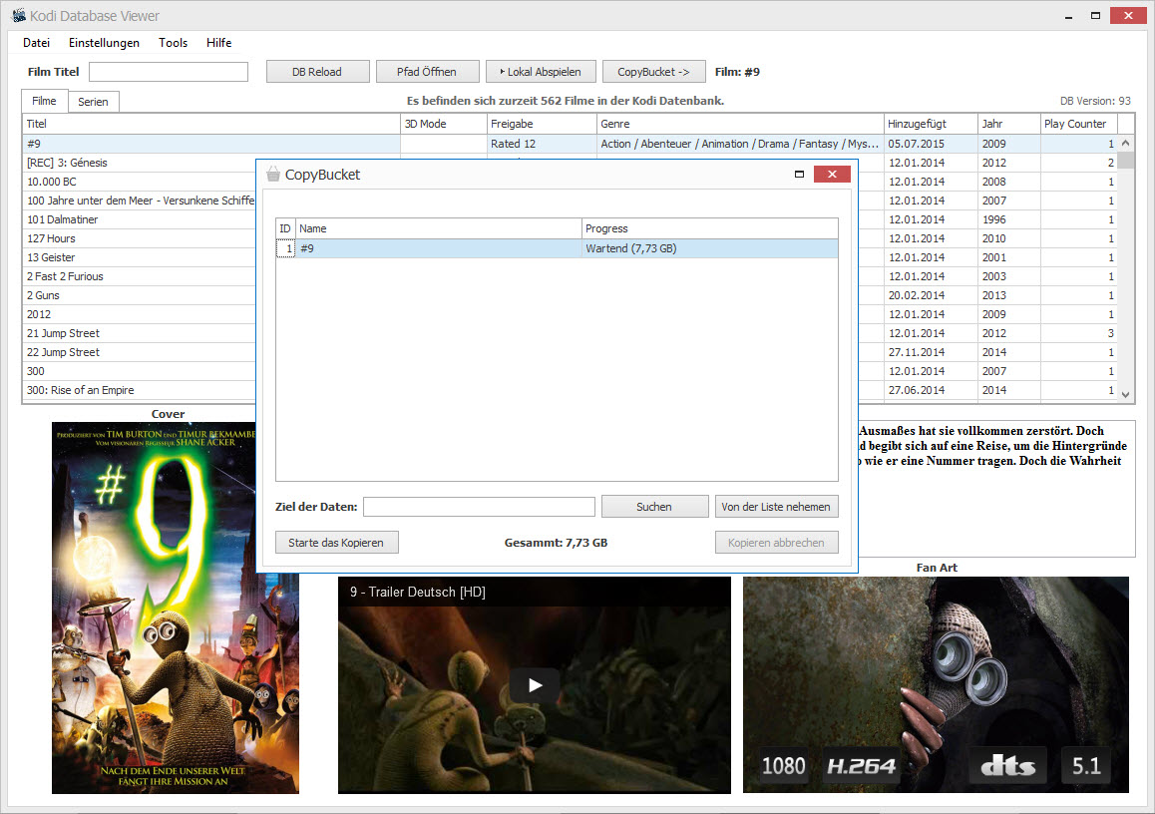Select '300: Rise of an Empire' row
The width and height of the screenshot is (1155, 814).
click(140, 390)
